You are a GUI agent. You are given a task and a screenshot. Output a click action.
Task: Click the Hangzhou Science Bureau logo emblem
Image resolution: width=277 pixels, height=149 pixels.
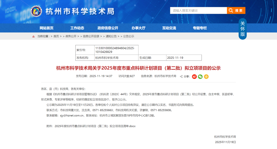coord(36,11)
